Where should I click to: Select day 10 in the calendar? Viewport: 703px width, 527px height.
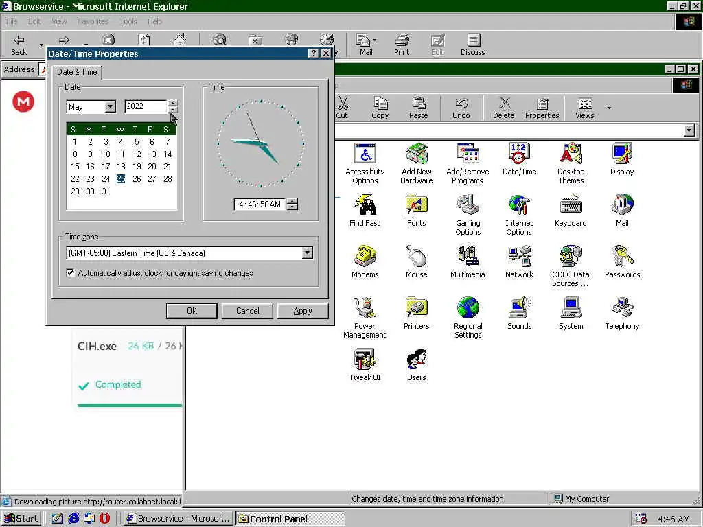pyautogui.click(x=106, y=154)
